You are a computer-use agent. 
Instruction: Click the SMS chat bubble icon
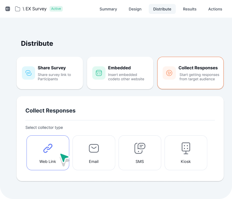140,148
